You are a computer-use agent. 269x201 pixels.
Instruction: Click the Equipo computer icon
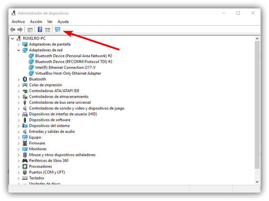[x=25, y=137]
